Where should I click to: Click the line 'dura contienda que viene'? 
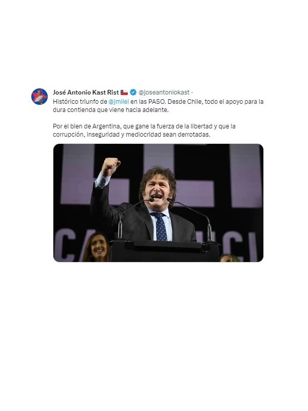111,110
